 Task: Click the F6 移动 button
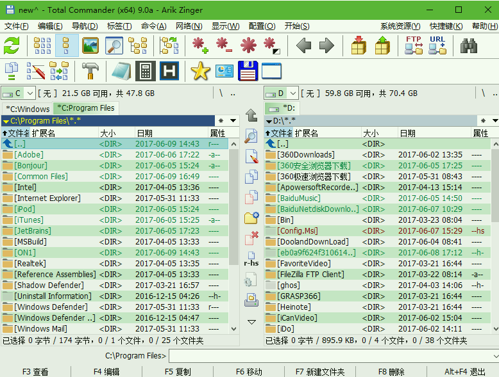249,372
